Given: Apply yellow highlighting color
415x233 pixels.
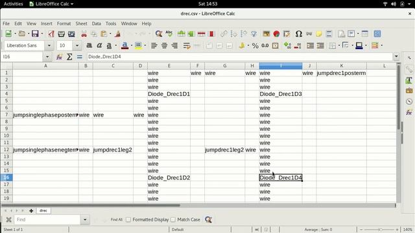Looking at the screenshot, I should (x=138, y=45).
